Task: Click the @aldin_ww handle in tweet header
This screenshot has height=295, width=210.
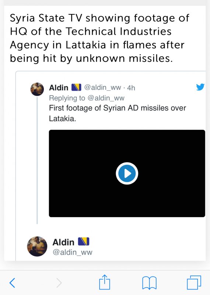Action: click(x=103, y=87)
